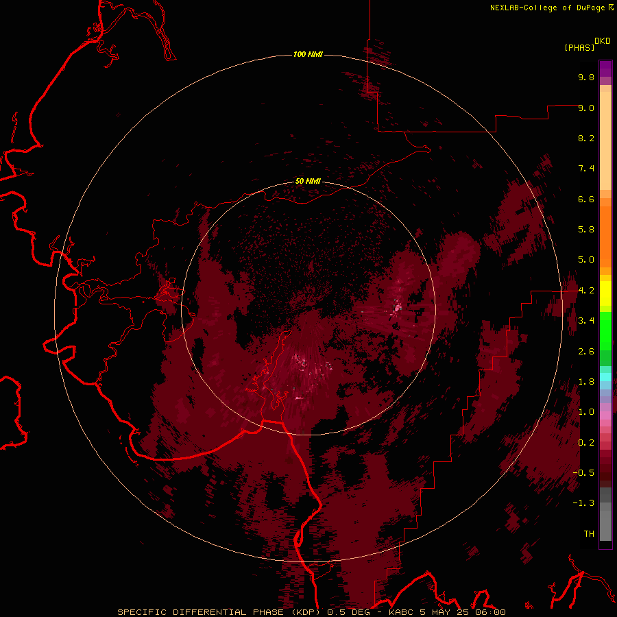Screen dimensions: 617x617
Task: Click the -1.3 legend value
Action: pos(583,503)
